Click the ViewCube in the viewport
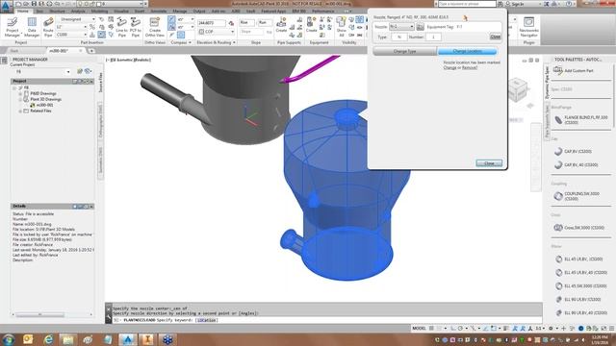This screenshot has height=346, width=616. point(517,89)
